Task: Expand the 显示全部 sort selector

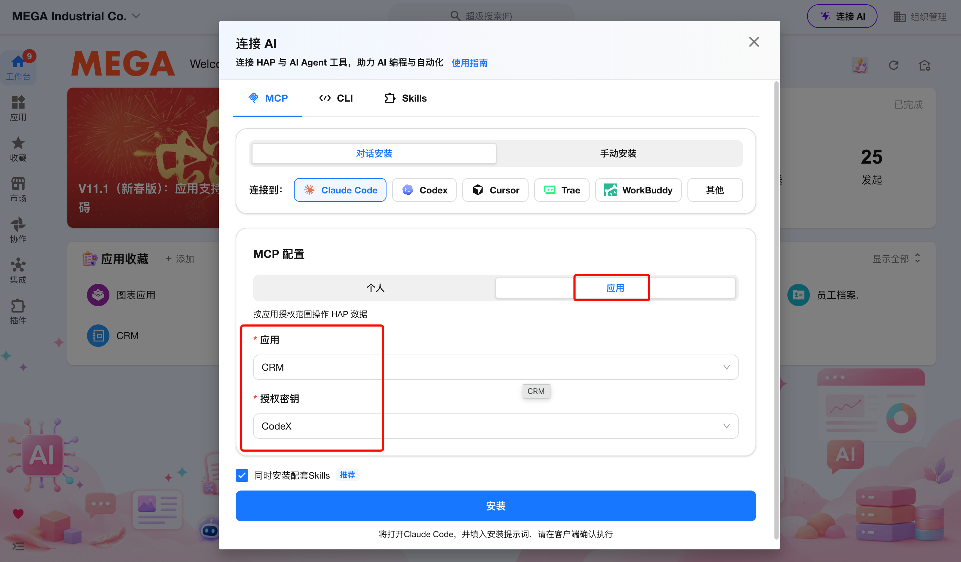Action: [x=896, y=259]
